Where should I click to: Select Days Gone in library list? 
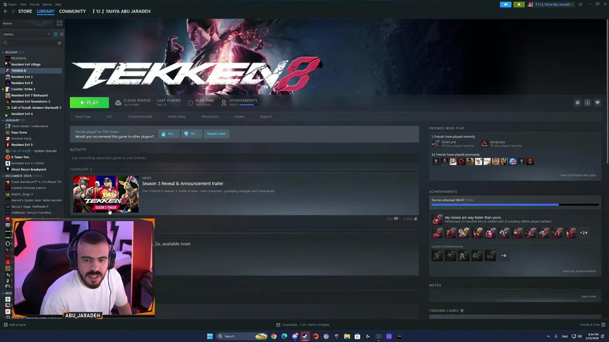[19, 133]
